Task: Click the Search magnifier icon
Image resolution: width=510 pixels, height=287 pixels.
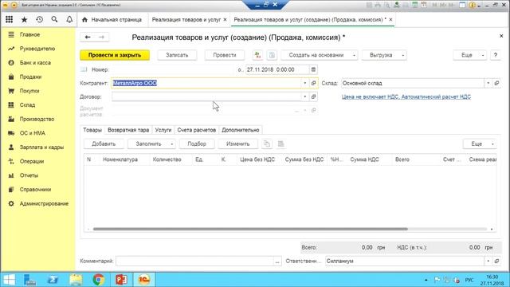Action: pos(54,19)
